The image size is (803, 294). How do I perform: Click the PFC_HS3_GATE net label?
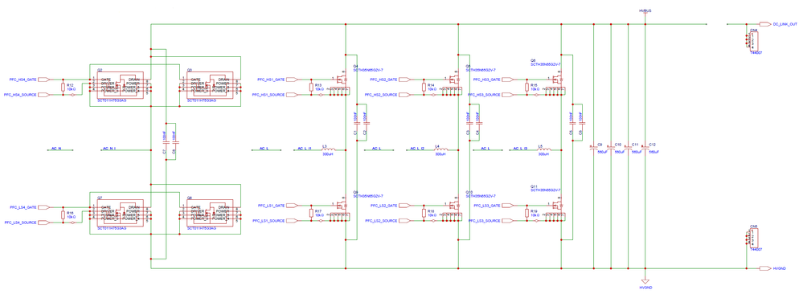(486, 80)
